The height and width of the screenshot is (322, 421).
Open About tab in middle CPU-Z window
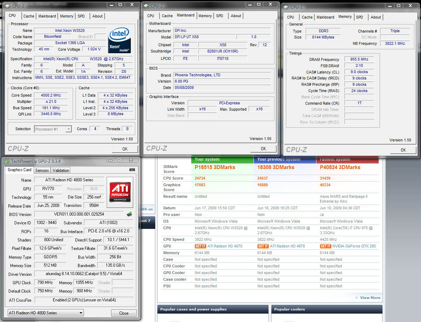pos(236,16)
